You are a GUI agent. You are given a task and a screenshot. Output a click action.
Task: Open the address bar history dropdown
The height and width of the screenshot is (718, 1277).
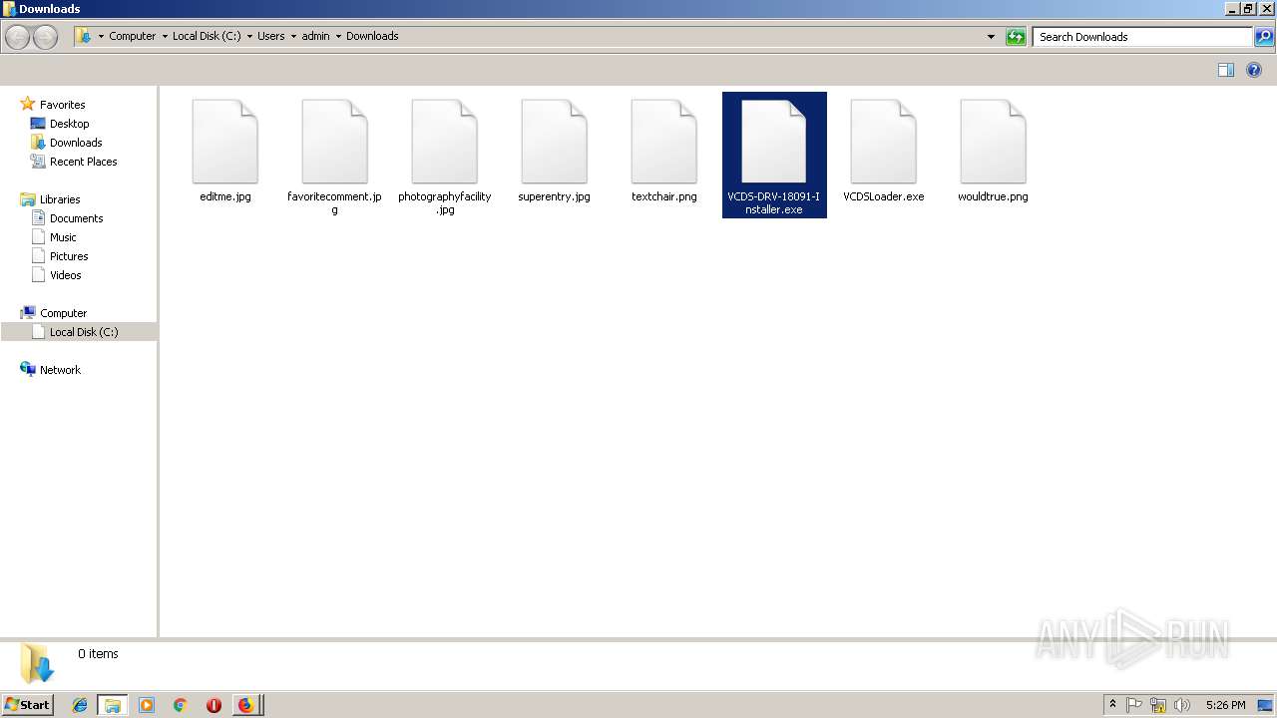pos(991,37)
